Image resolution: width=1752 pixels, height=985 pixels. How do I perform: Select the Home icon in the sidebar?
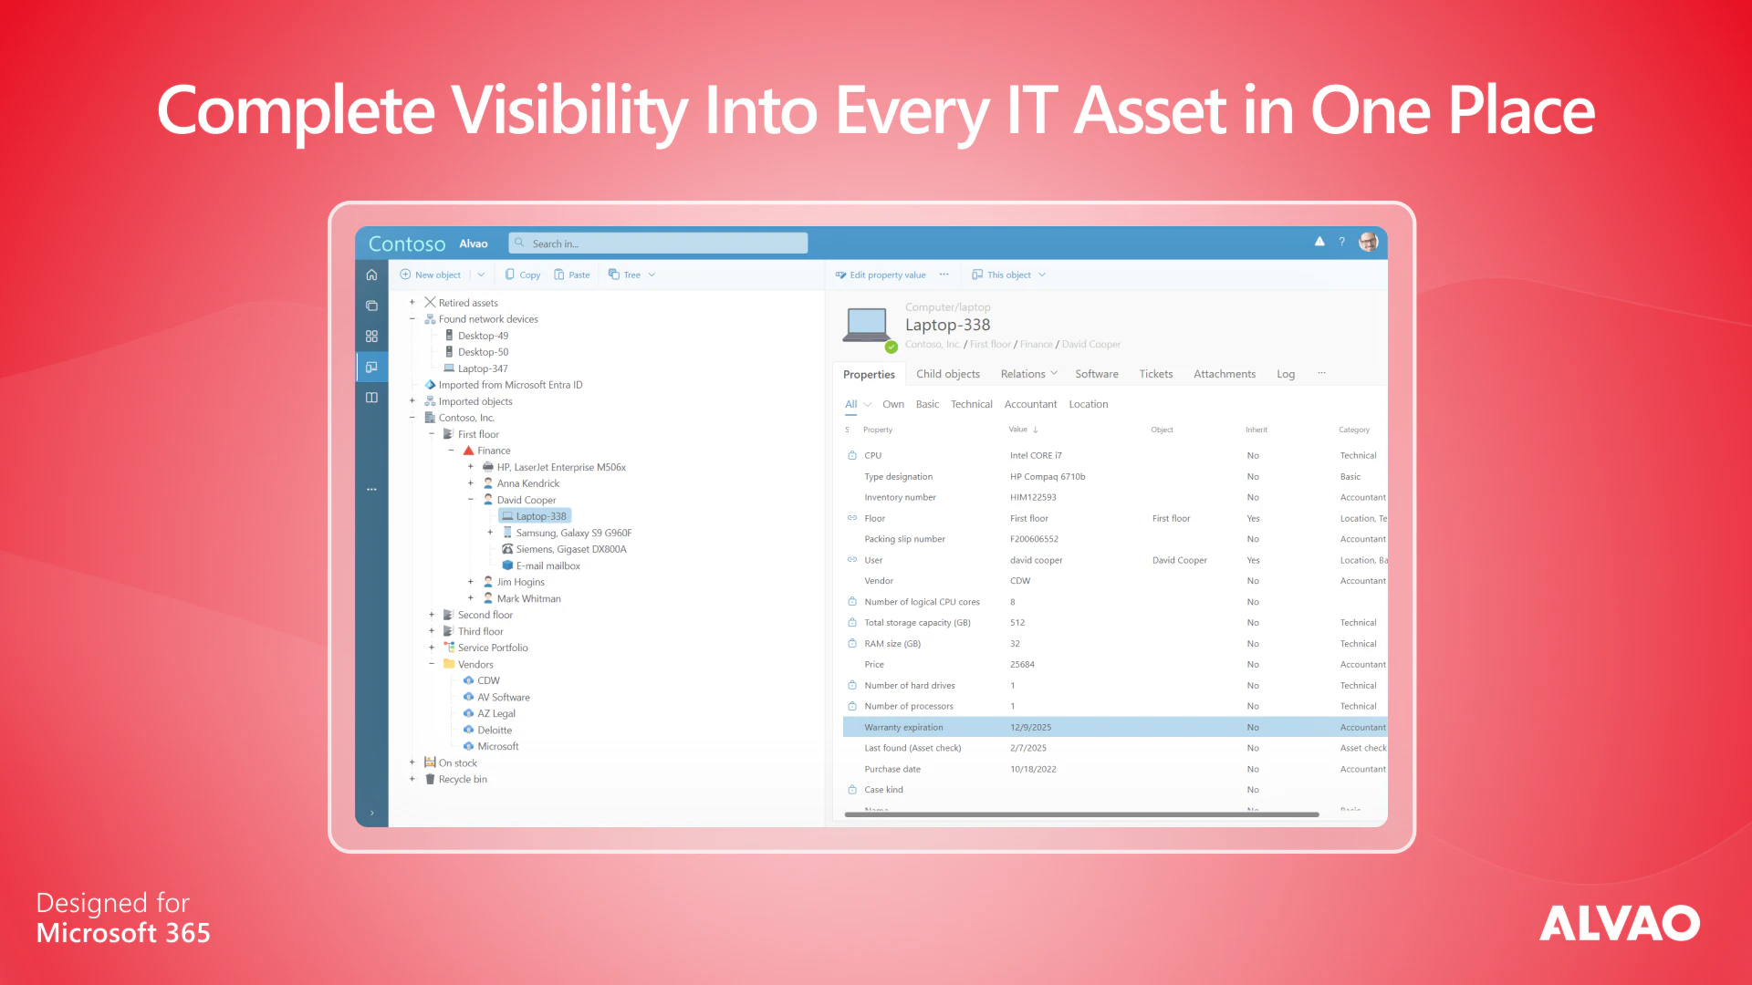371,274
